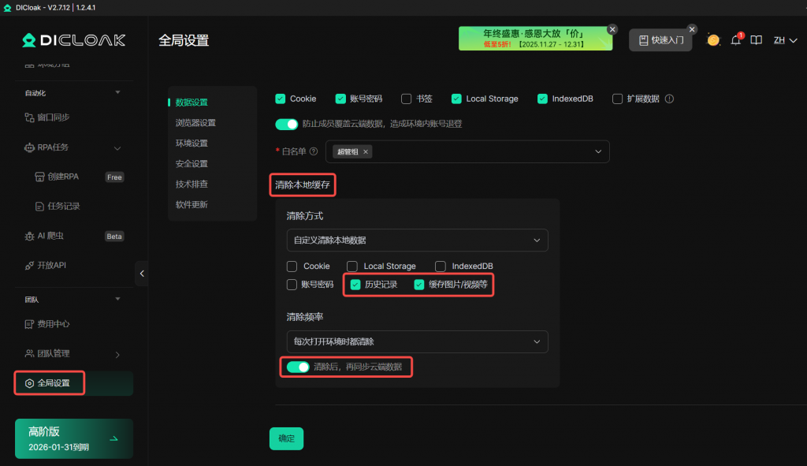Viewport: 807px width, 466px height.
Task: Click the 确定 confirm button
Action: [x=286, y=438]
